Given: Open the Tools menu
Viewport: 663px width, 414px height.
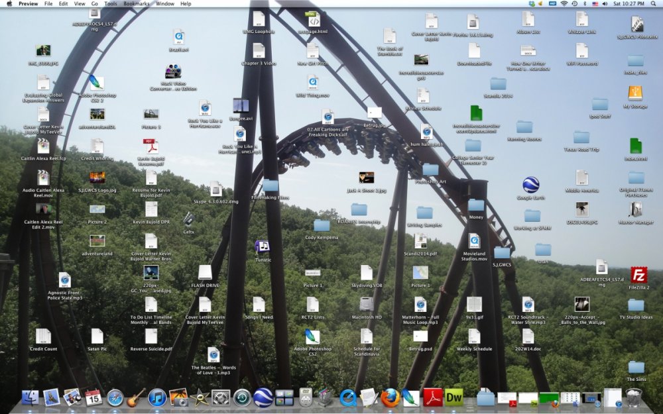Looking at the screenshot, I should 111,4.
